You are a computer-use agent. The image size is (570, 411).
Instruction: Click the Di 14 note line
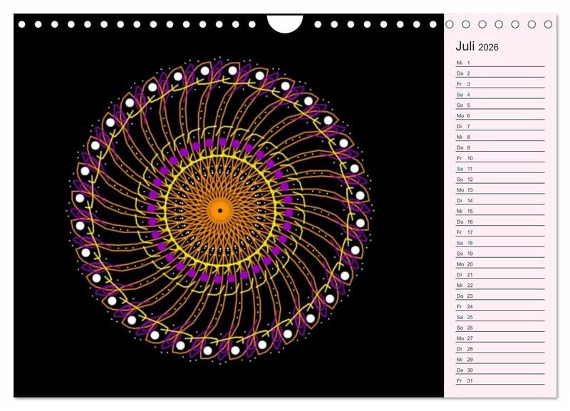(x=499, y=201)
